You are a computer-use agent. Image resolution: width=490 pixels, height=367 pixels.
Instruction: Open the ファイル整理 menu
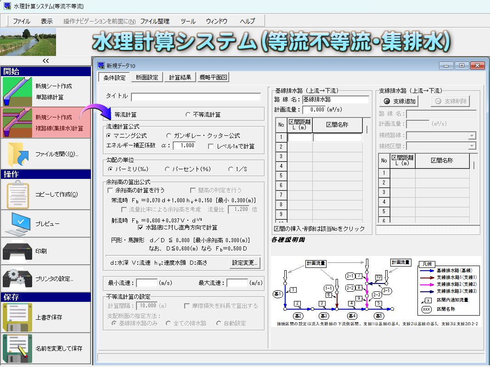tap(155, 21)
